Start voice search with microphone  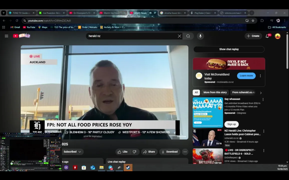200,36
